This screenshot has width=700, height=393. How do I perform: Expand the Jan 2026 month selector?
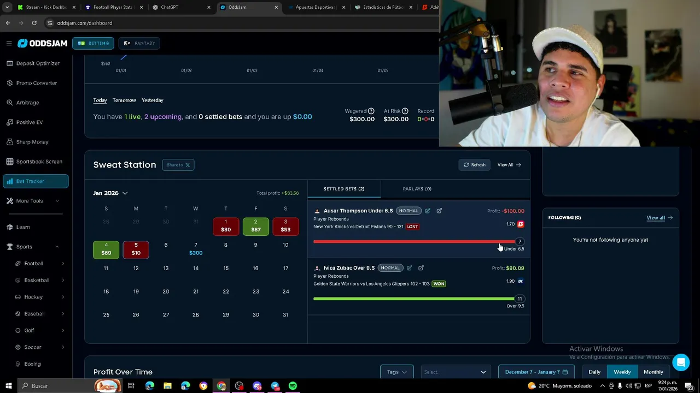pos(110,193)
